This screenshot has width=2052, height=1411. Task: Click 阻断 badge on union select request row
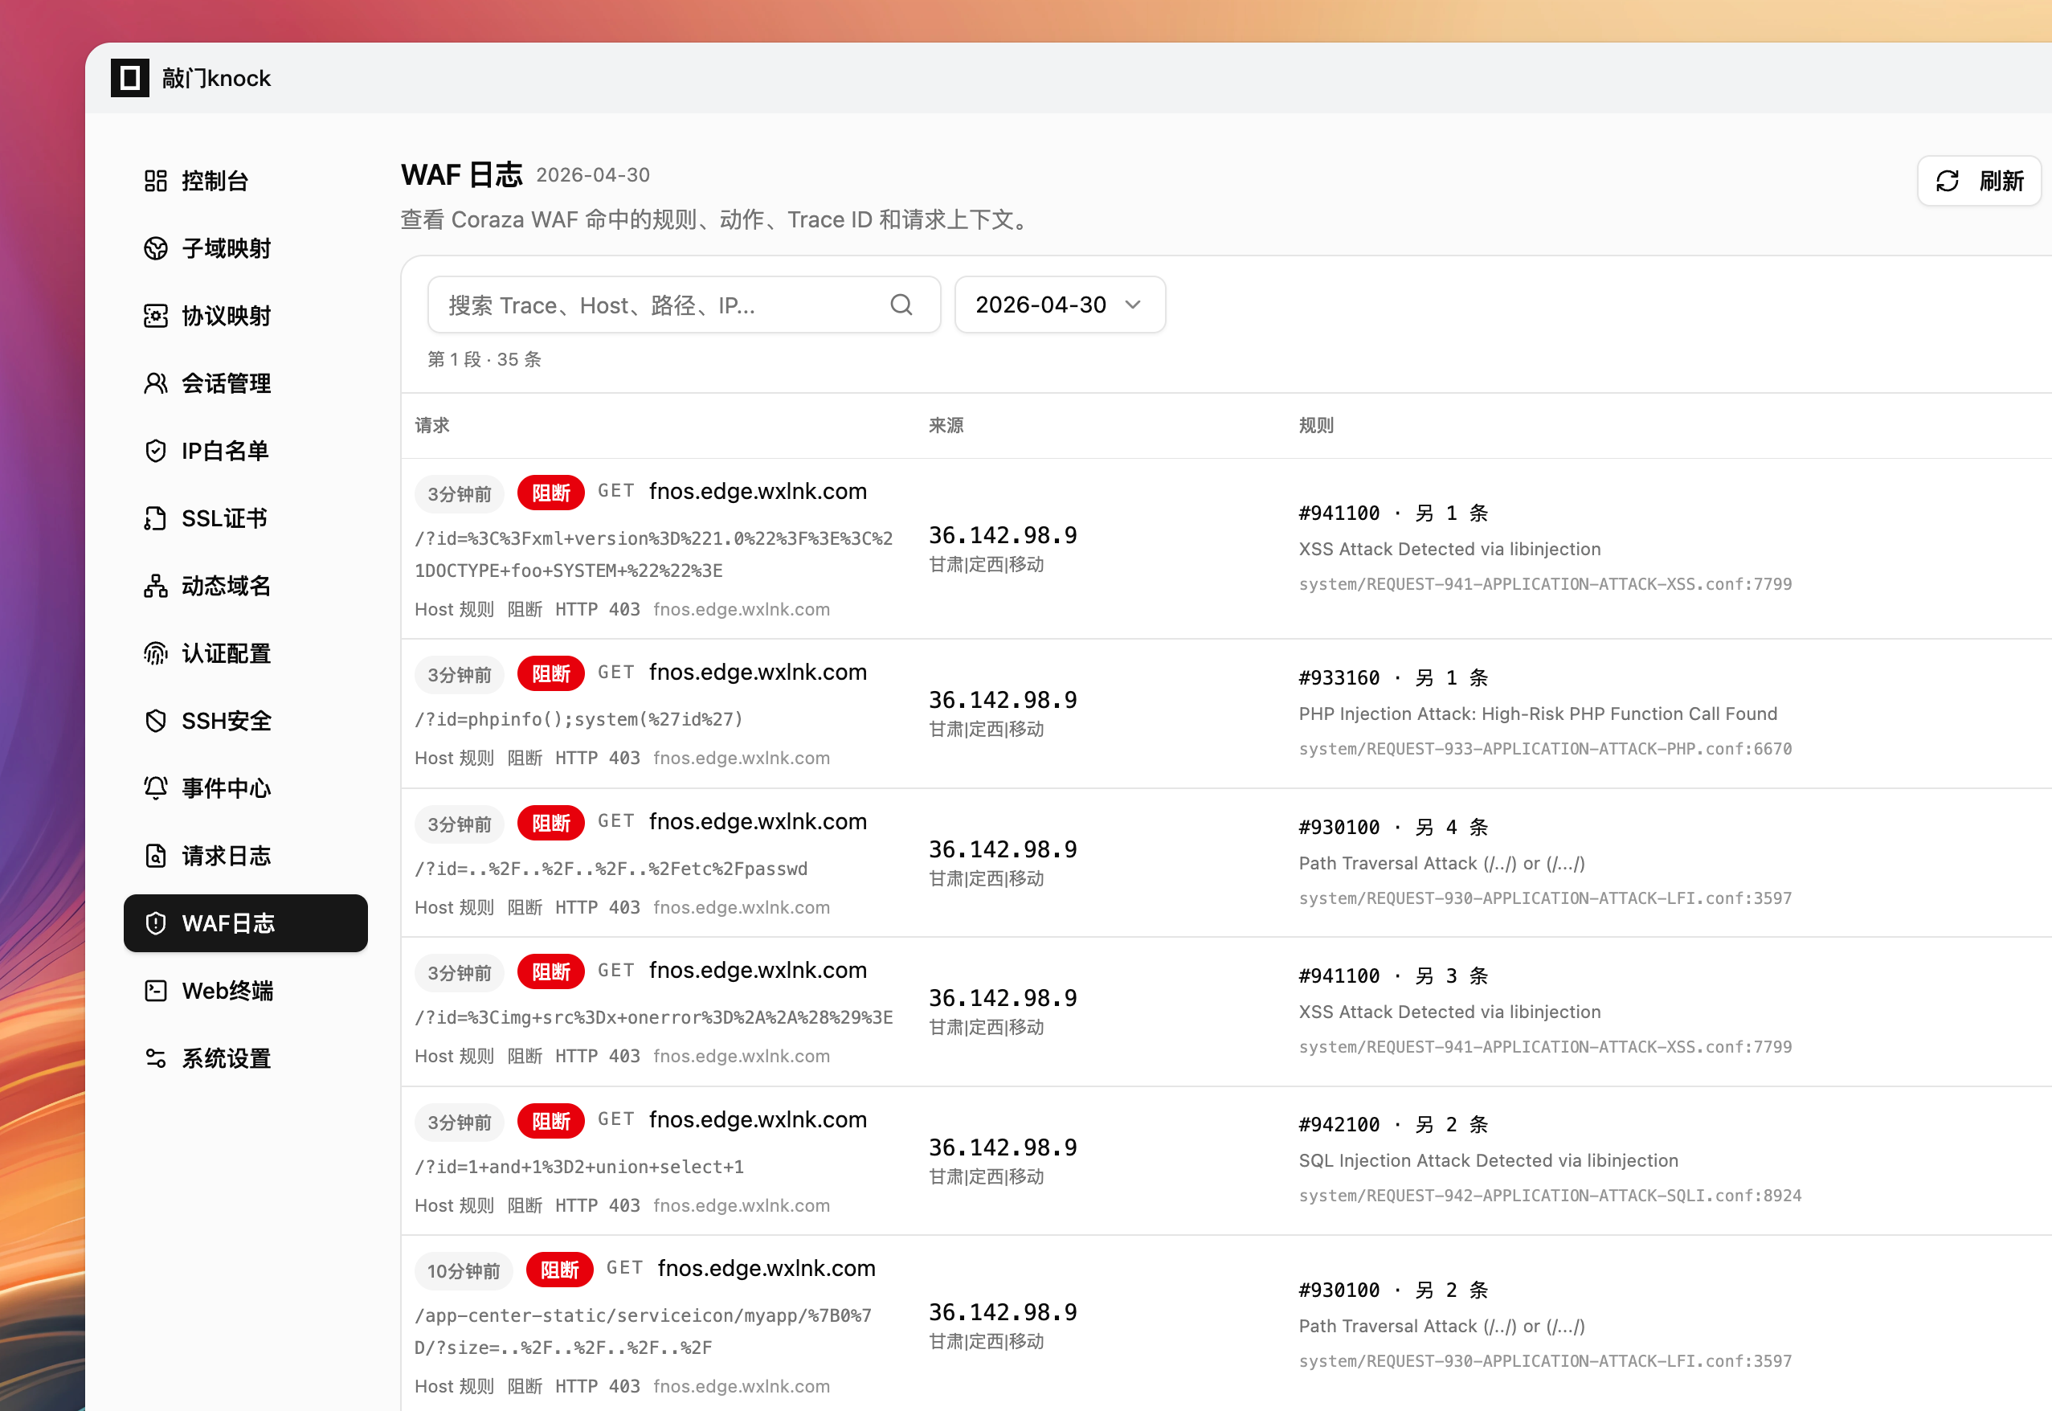(x=550, y=1121)
